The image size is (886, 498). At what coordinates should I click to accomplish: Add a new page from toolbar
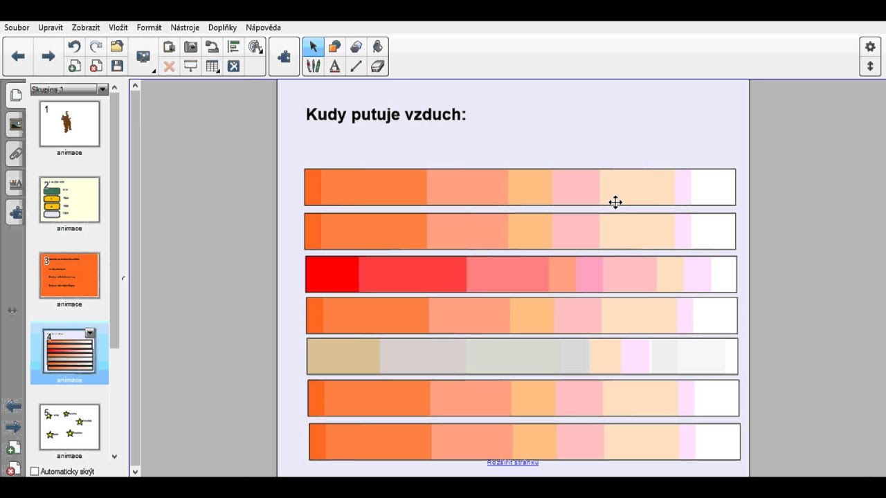pyautogui.click(x=74, y=66)
